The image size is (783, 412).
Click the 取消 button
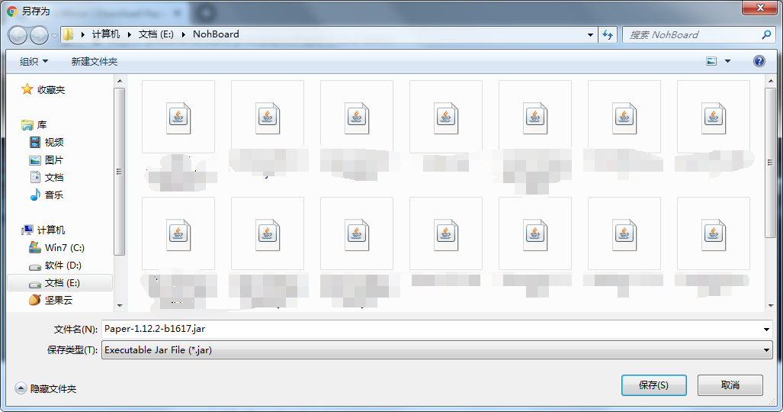[x=730, y=385]
